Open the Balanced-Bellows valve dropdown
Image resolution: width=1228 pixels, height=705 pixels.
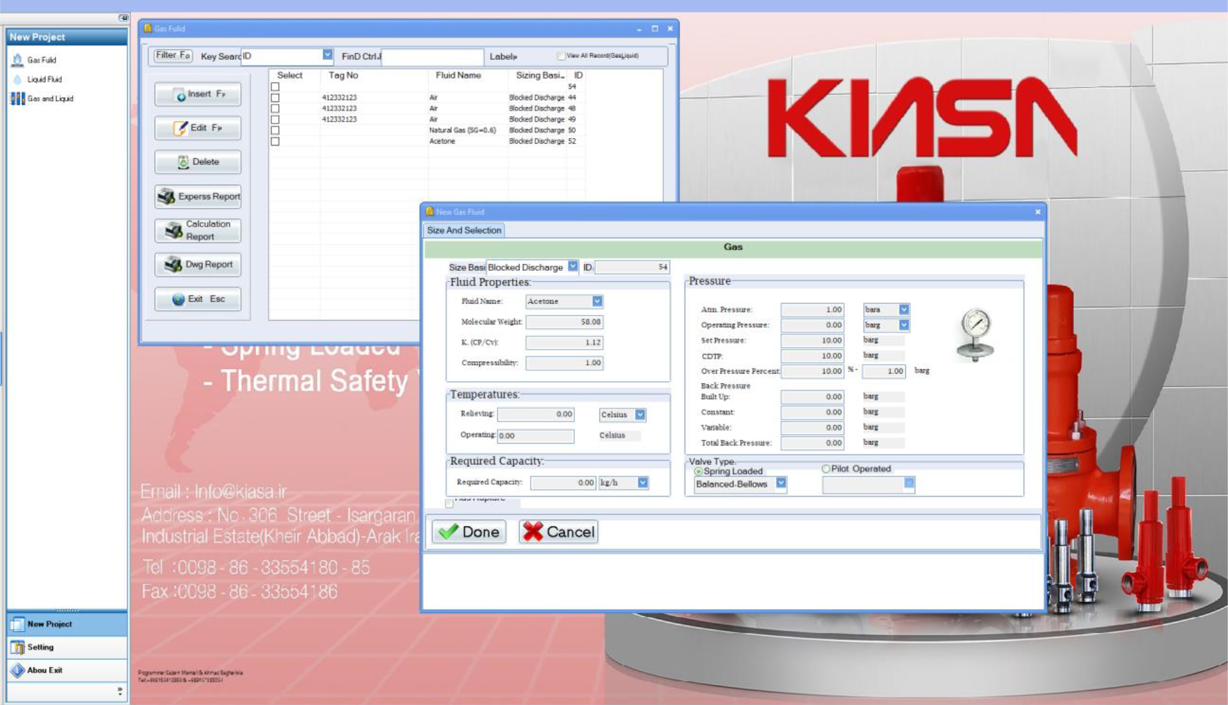point(781,483)
